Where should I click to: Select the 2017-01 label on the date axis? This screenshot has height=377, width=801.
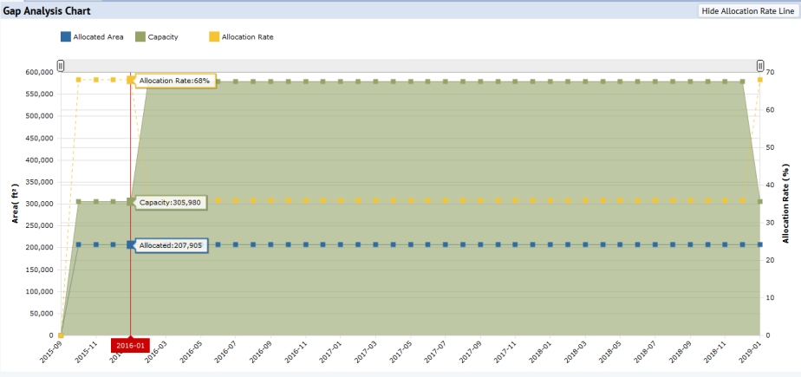(x=331, y=350)
